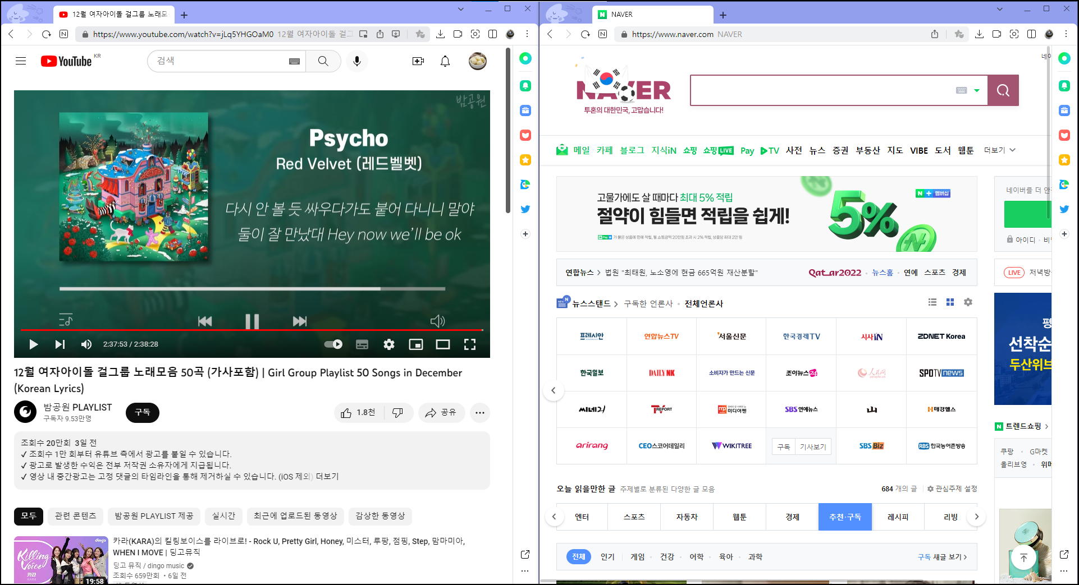1079x585 pixels.
Task: Reload the YouTube window page
Action: (x=47, y=34)
